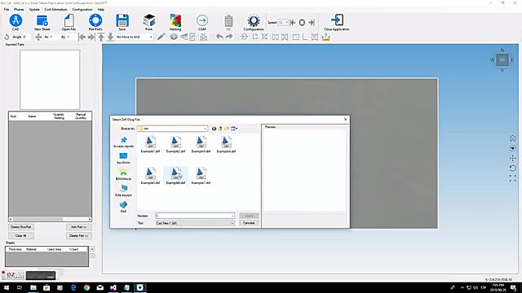Image resolution: width=522 pixels, height=293 pixels.
Task: Click the zoom-extents icon in viewport
Action: coord(513,178)
